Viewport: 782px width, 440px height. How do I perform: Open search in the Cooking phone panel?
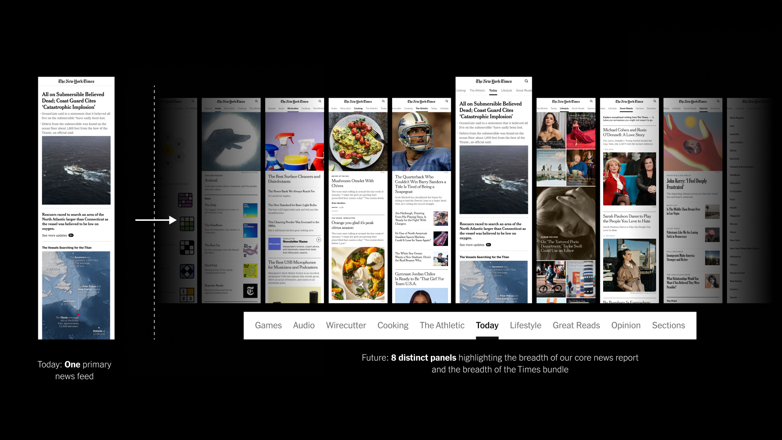[383, 101]
